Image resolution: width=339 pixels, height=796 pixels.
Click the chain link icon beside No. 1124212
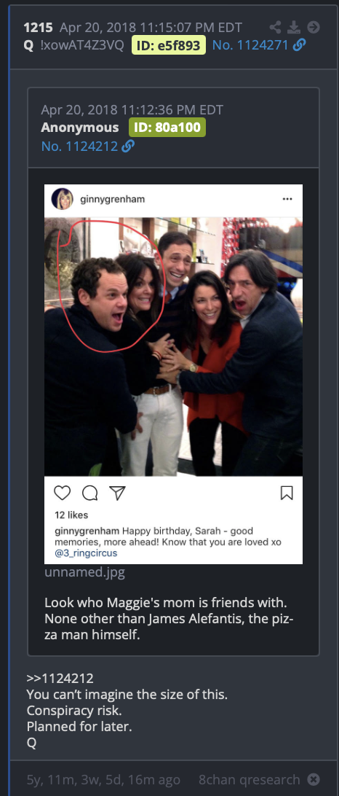click(128, 147)
